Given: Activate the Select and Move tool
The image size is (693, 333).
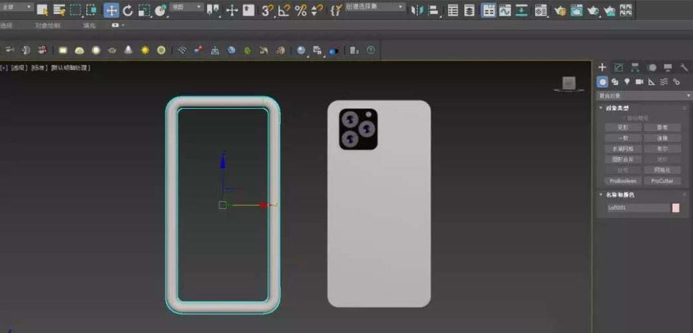Looking at the screenshot, I should (x=111, y=10).
